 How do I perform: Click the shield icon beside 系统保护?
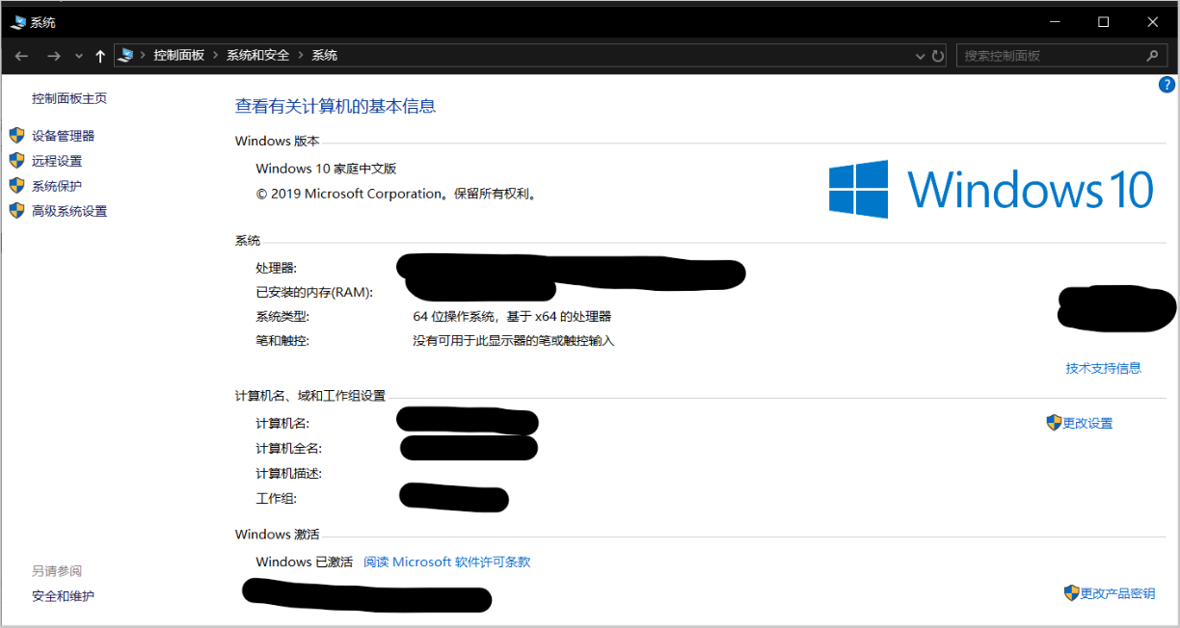(16, 185)
